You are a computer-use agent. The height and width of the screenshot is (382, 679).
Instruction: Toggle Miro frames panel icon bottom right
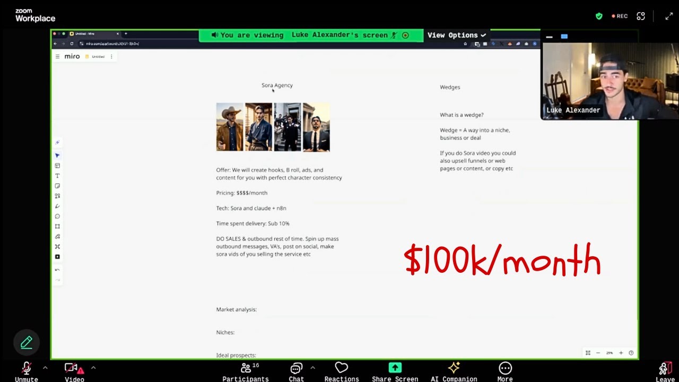[588, 353]
